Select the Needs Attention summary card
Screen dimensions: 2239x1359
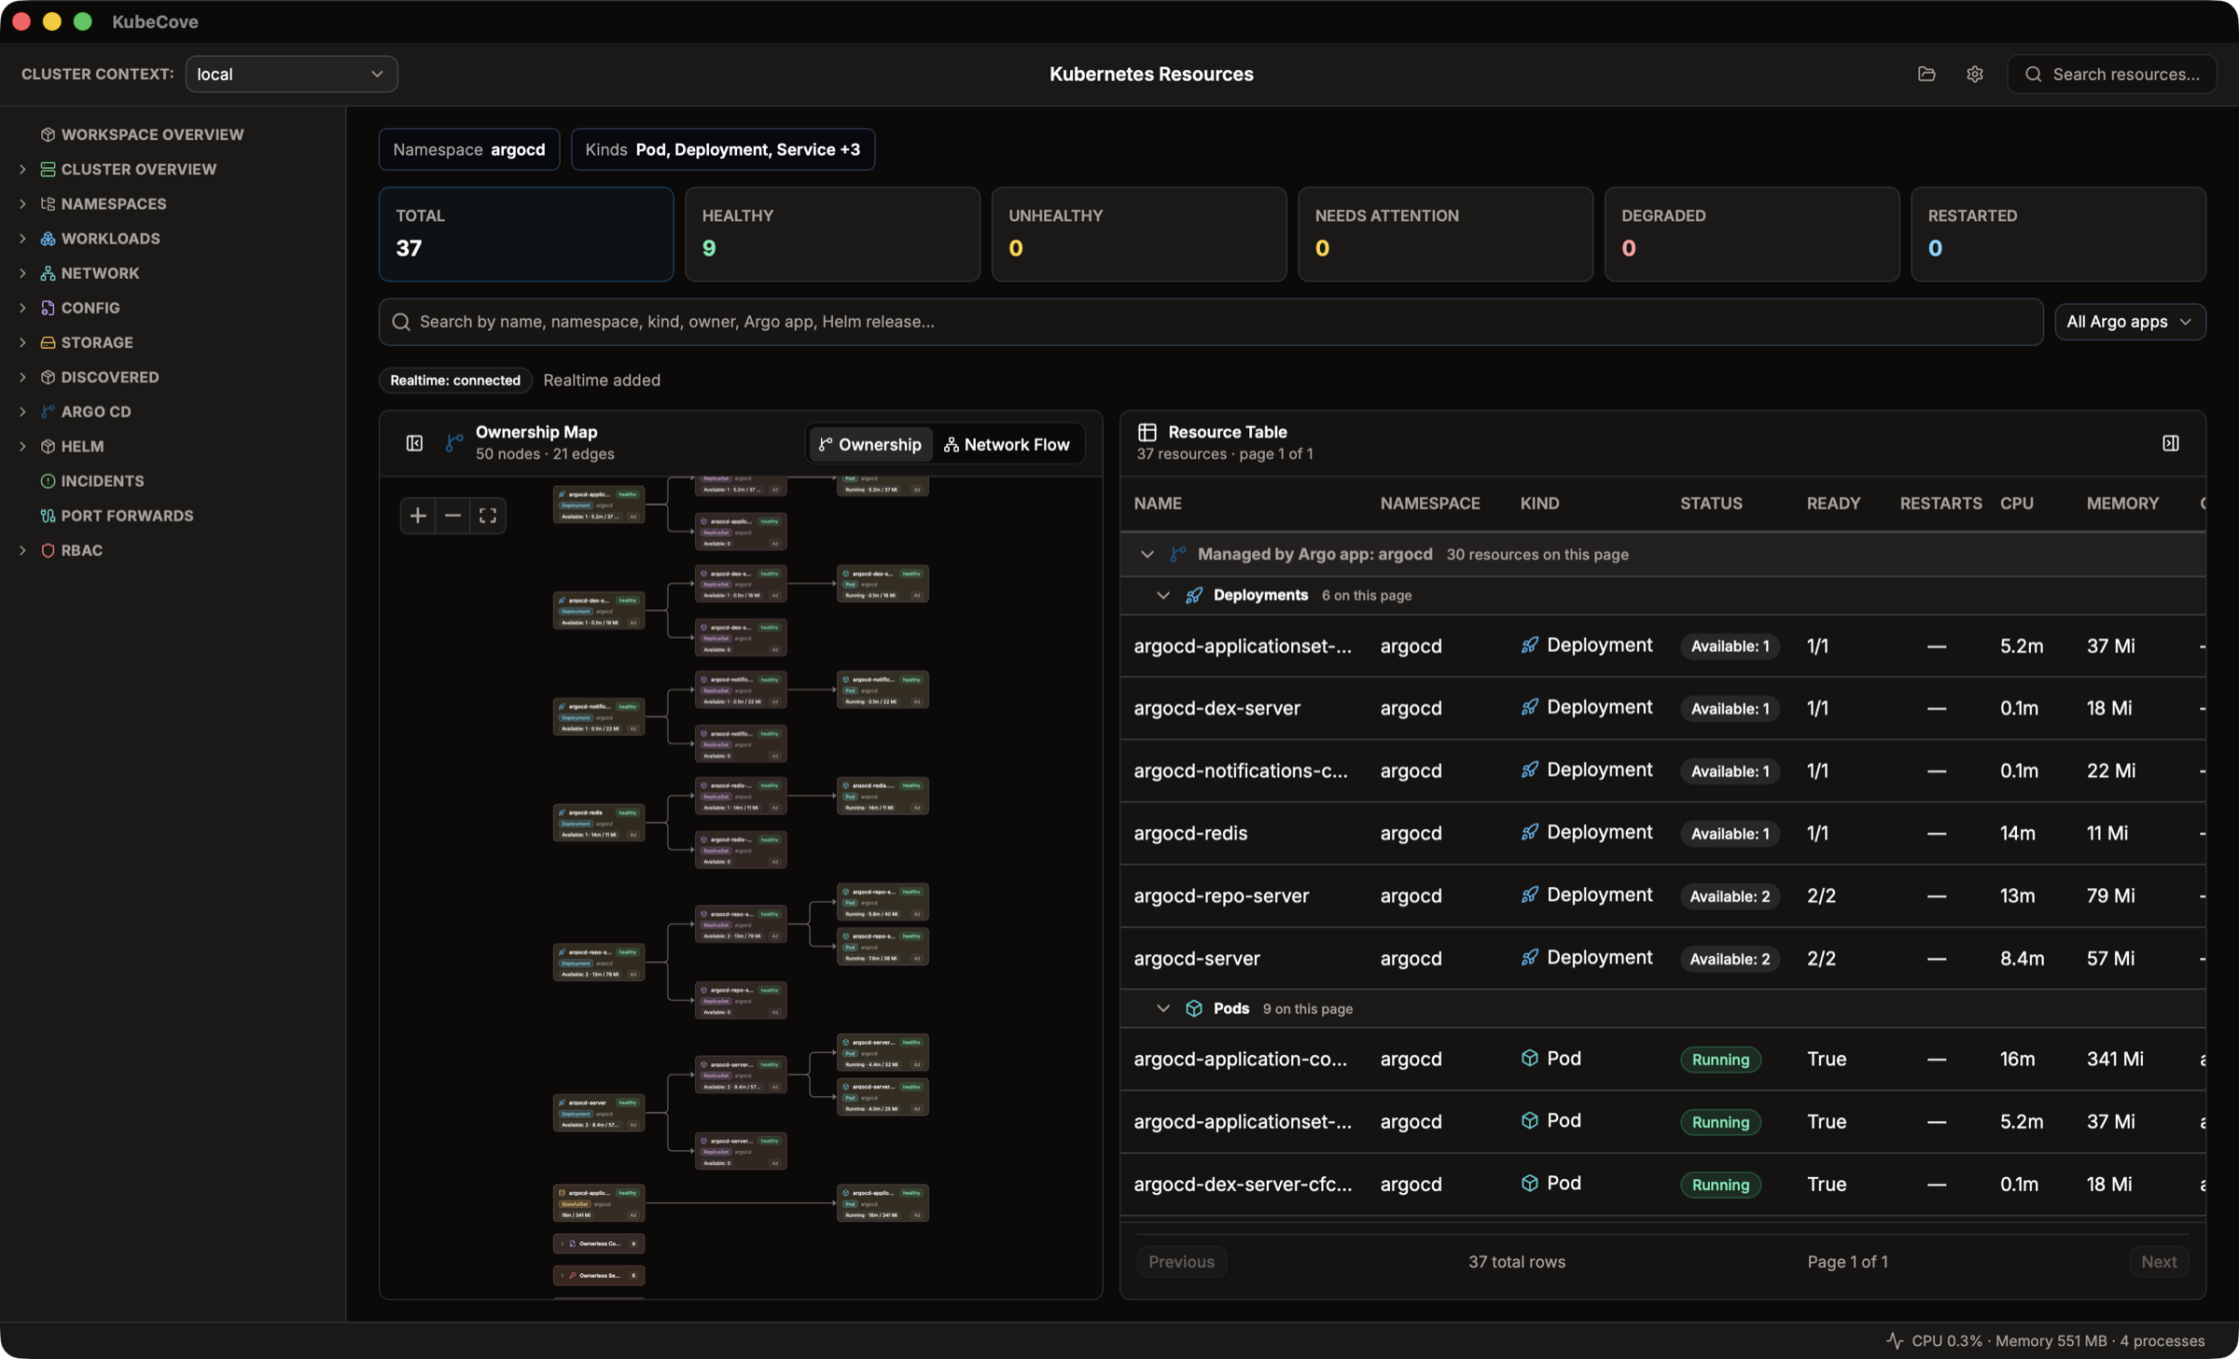click(x=1445, y=234)
